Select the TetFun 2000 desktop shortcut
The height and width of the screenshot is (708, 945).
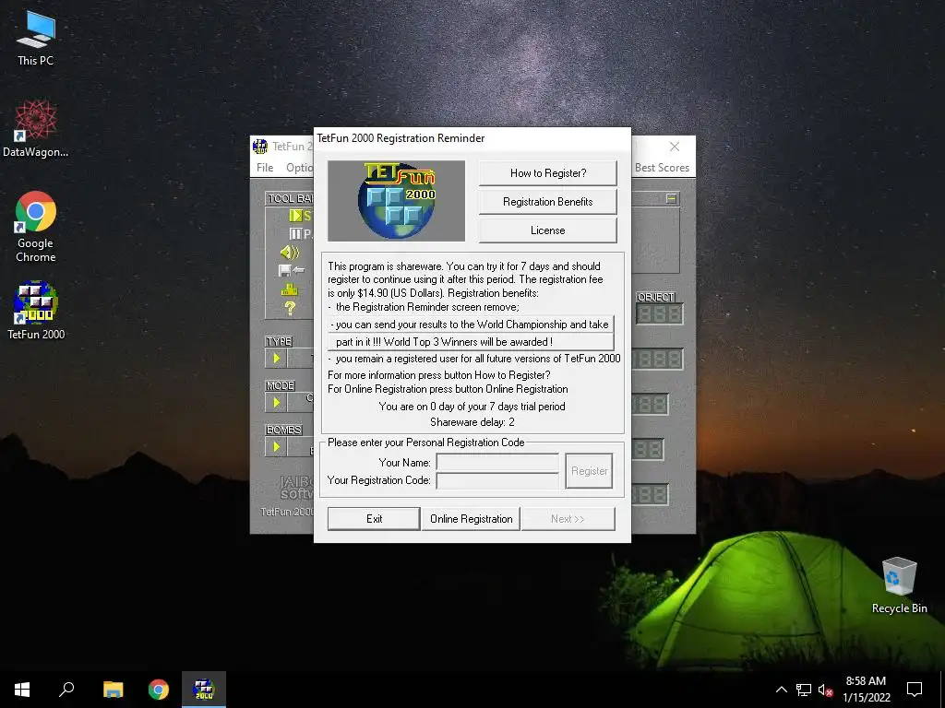pos(36,311)
